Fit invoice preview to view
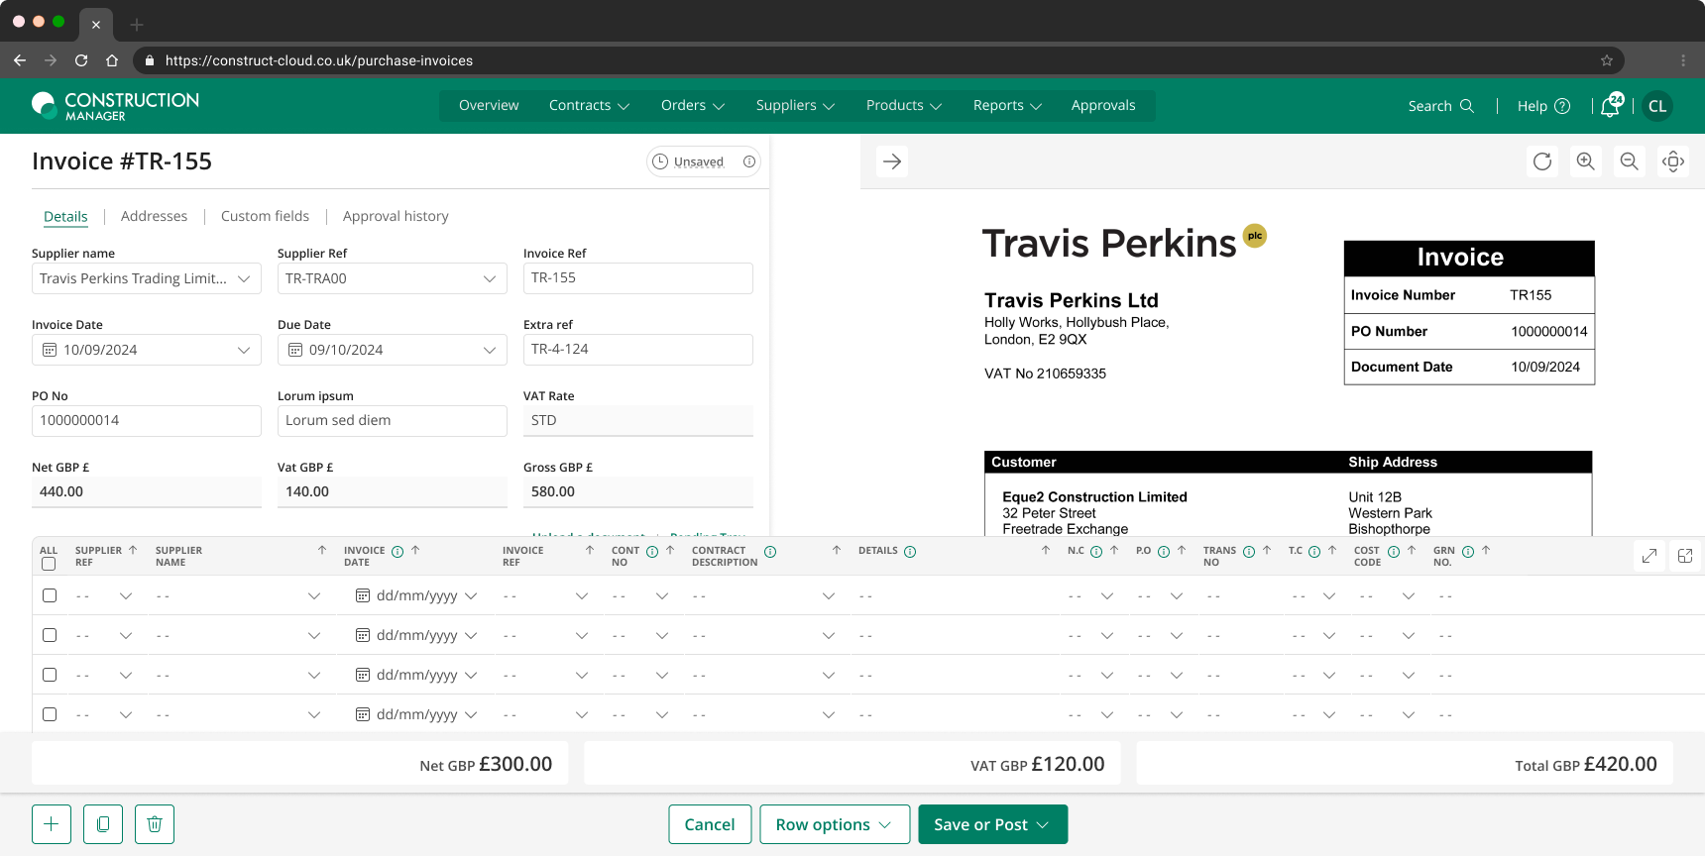The image size is (1705, 856). point(1673,161)
